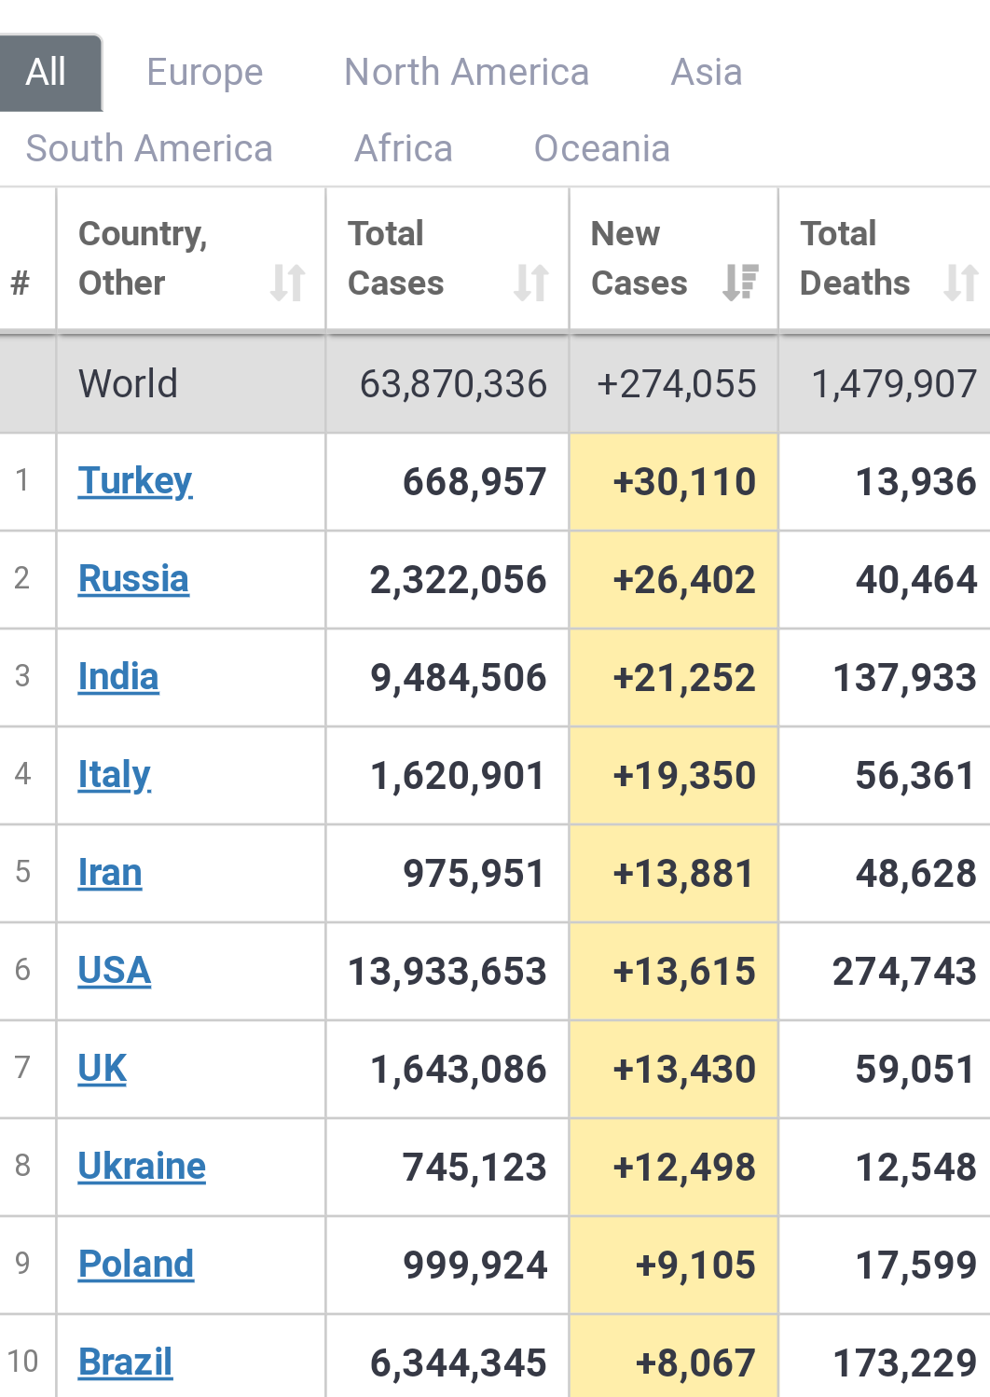Screen dimensions: 990x1397
Task: Open the Russia country link
Action: (x=133, y=579)
